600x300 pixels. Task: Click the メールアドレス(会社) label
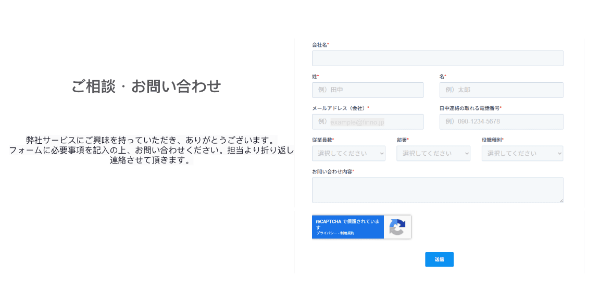point(340,108)
